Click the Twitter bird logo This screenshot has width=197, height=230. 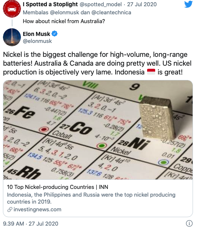tap(188, 4)
